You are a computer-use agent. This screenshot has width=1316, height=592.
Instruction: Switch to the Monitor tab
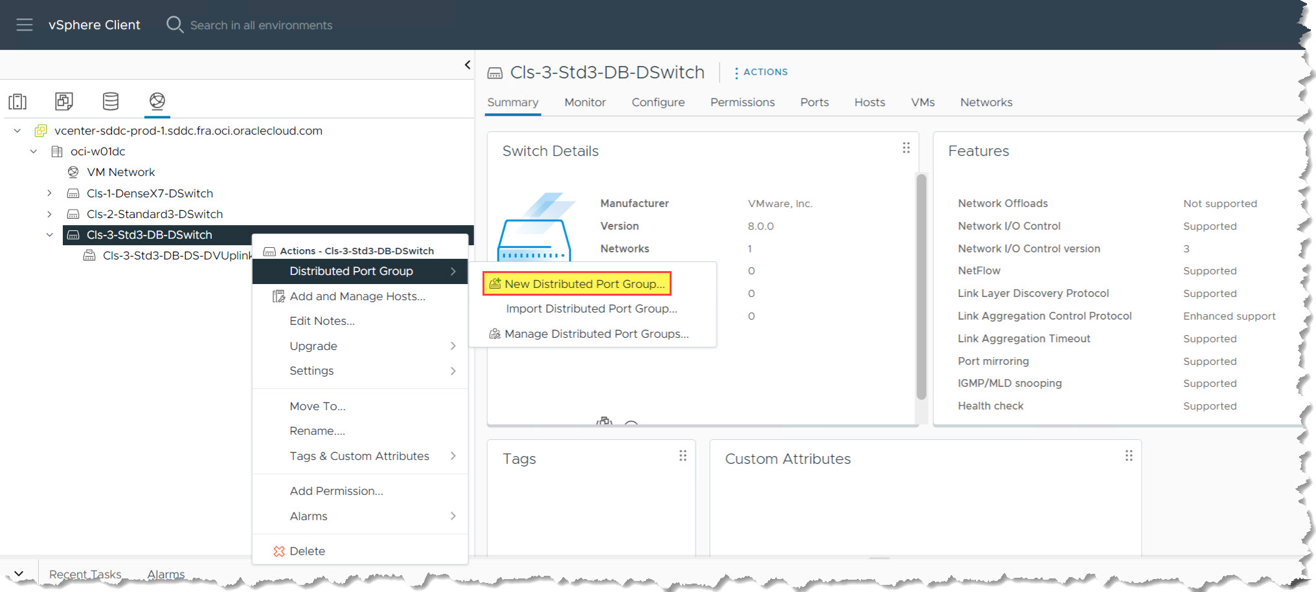click(x=585, y=102)
